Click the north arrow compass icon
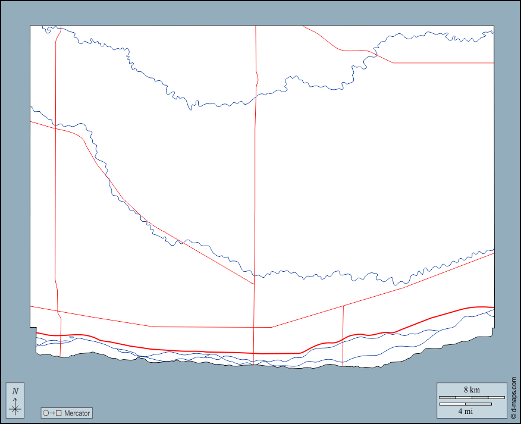 point(15,401)
